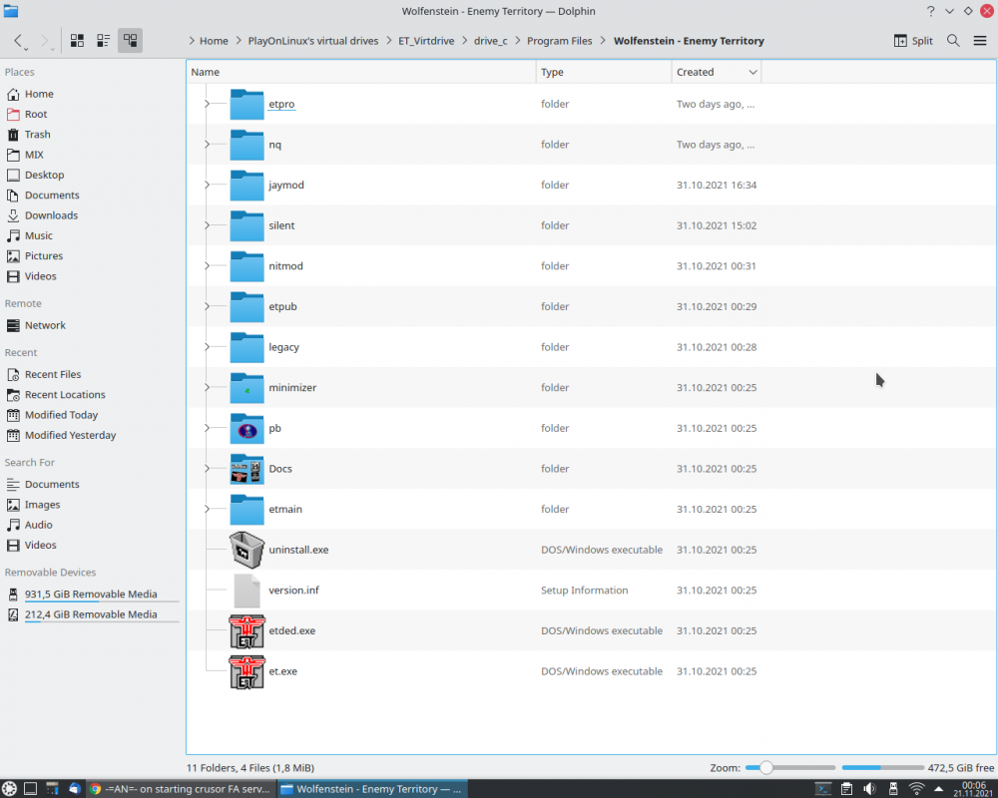
Task: Click Home in the breadcrumb path
Action: coord(214,41)
